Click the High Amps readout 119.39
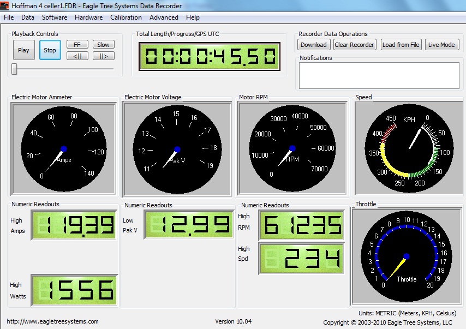Screen dimensions: 466x329 74,225
